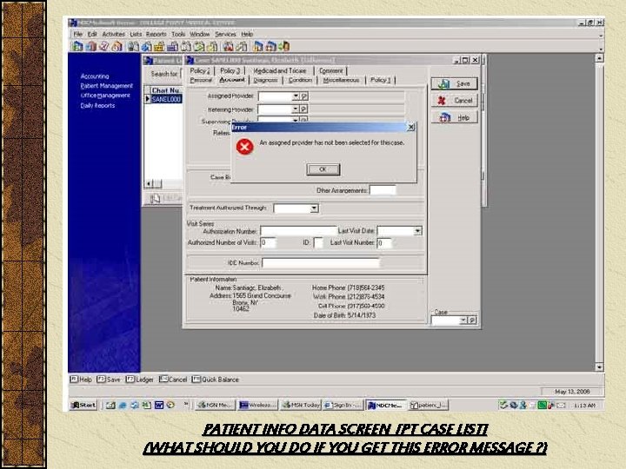Click Office Management in the sidebar
The height and width of the screenshot is (469, 626).
pos(105,96)
